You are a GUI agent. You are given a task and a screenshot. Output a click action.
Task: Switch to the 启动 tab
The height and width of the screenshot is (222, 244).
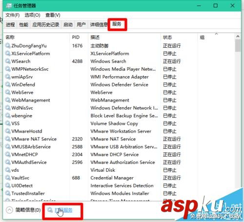coord(68,25)
